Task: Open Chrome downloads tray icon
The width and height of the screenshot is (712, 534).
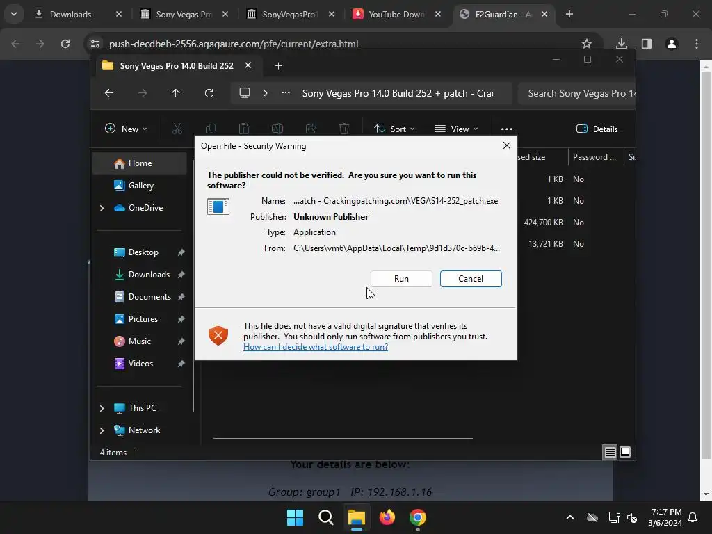Action: click(622, 44)
